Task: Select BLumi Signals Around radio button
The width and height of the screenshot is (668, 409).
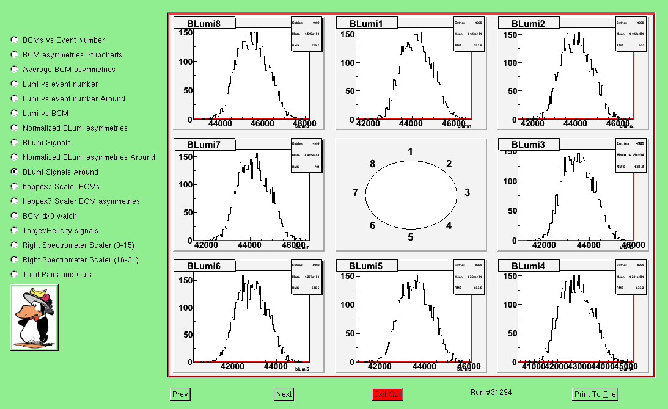Action: 14,172
